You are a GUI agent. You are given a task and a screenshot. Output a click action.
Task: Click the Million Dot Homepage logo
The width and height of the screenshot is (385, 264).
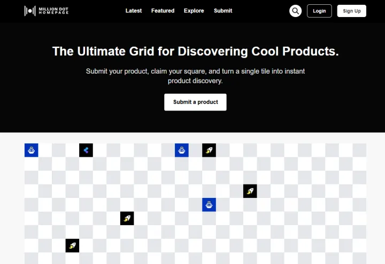pyautogui.click(x=47, y=11)
